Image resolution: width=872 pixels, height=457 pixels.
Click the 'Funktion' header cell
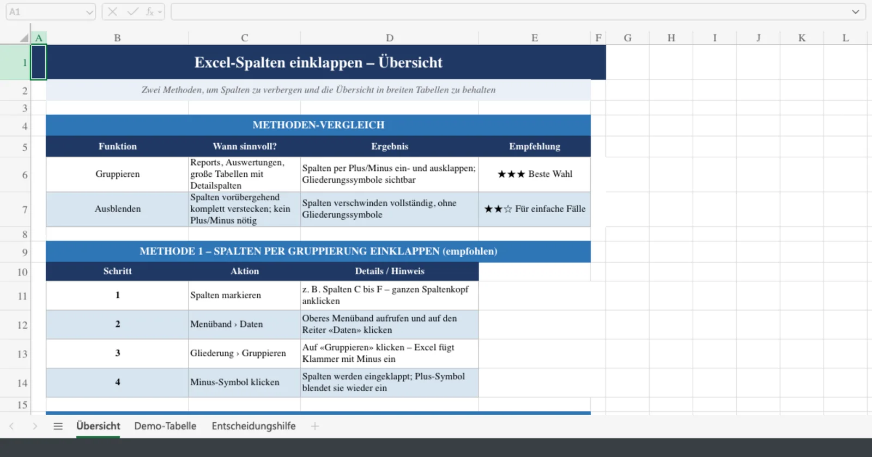click(x=117, y=146)
